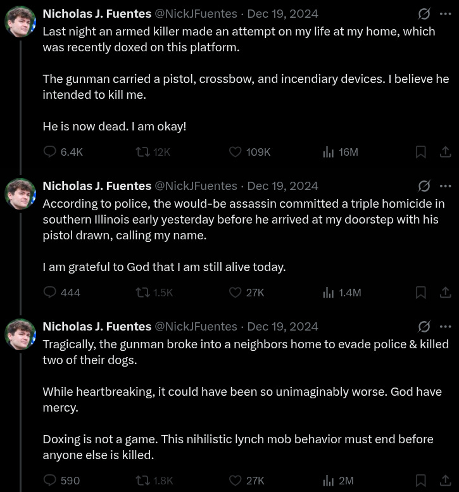Retweet the post with 1.5K reposts
This screenshot has width=459, height=492.
coord(143,293)
